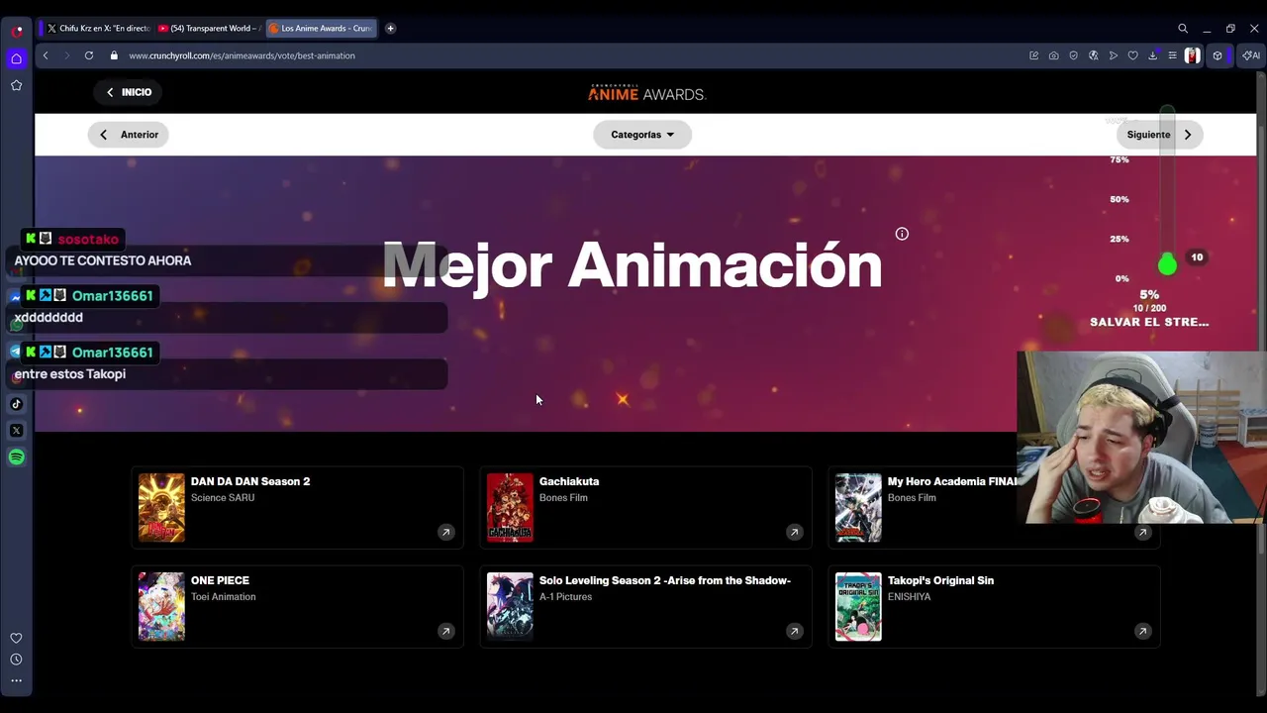
Task: Take a snapshot with camera icon
Action: point(1053,55)
